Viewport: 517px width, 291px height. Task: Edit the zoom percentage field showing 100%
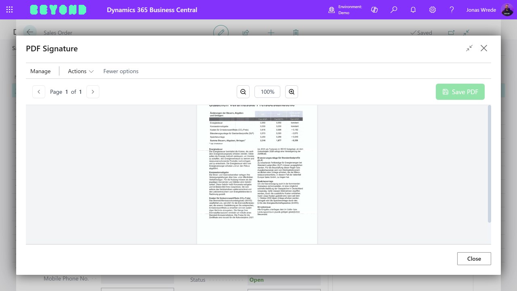point(267,92)
